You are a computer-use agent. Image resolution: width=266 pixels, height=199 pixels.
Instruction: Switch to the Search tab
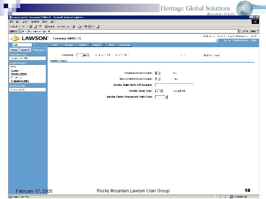tap(25, 50)
